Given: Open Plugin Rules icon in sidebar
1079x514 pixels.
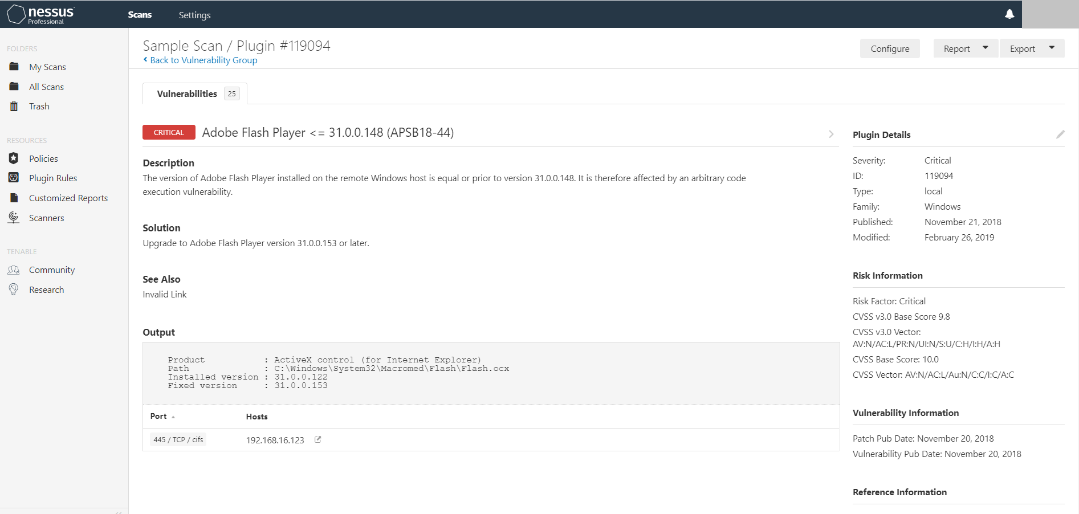Looking at the screenshot, I should (14, 178).
